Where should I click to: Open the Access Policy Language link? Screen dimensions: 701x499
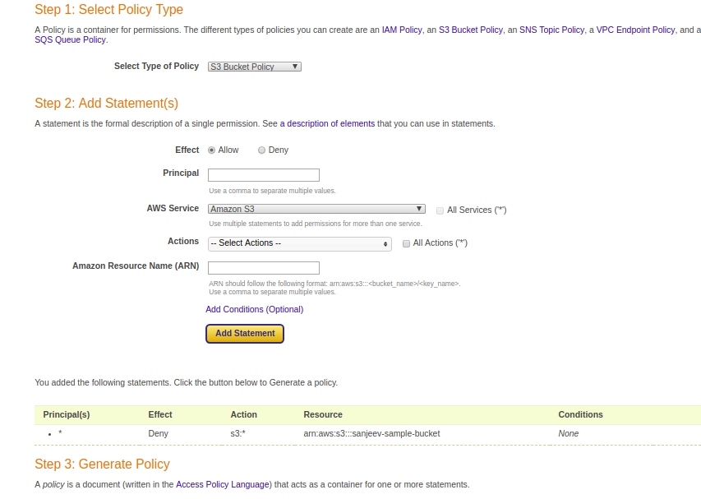tap(222, 484)
